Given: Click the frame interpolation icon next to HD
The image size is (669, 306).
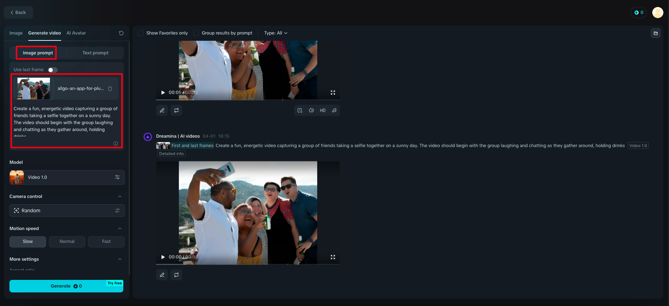Looking at the screenshot, I should [311, 110].
